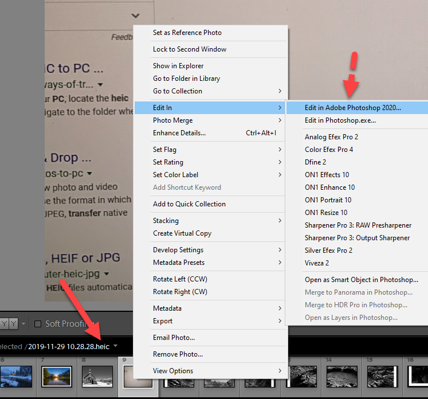Select the snowy lake filmstrip thumbnail 6
This screenshot has height=399, width=428.
pos(16,376)
